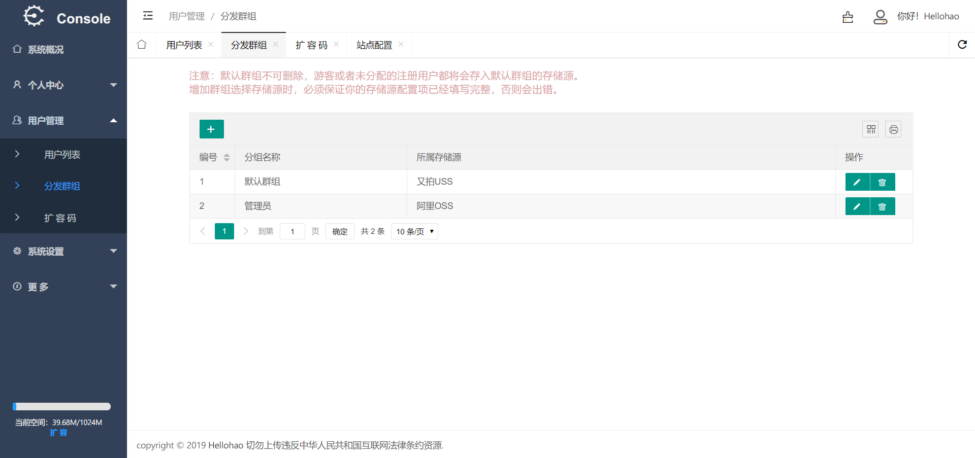Screen dimensions: 975x458
Task: Click the user avatar icon
Action: [x=880, y=17]
